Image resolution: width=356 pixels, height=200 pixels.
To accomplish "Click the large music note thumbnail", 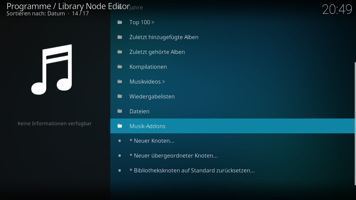I will coord(52,70).
